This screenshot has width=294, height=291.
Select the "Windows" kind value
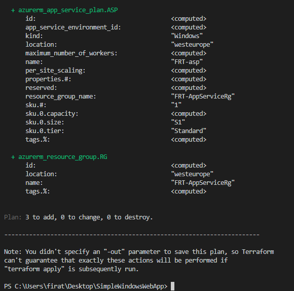(x=187, y=36)
